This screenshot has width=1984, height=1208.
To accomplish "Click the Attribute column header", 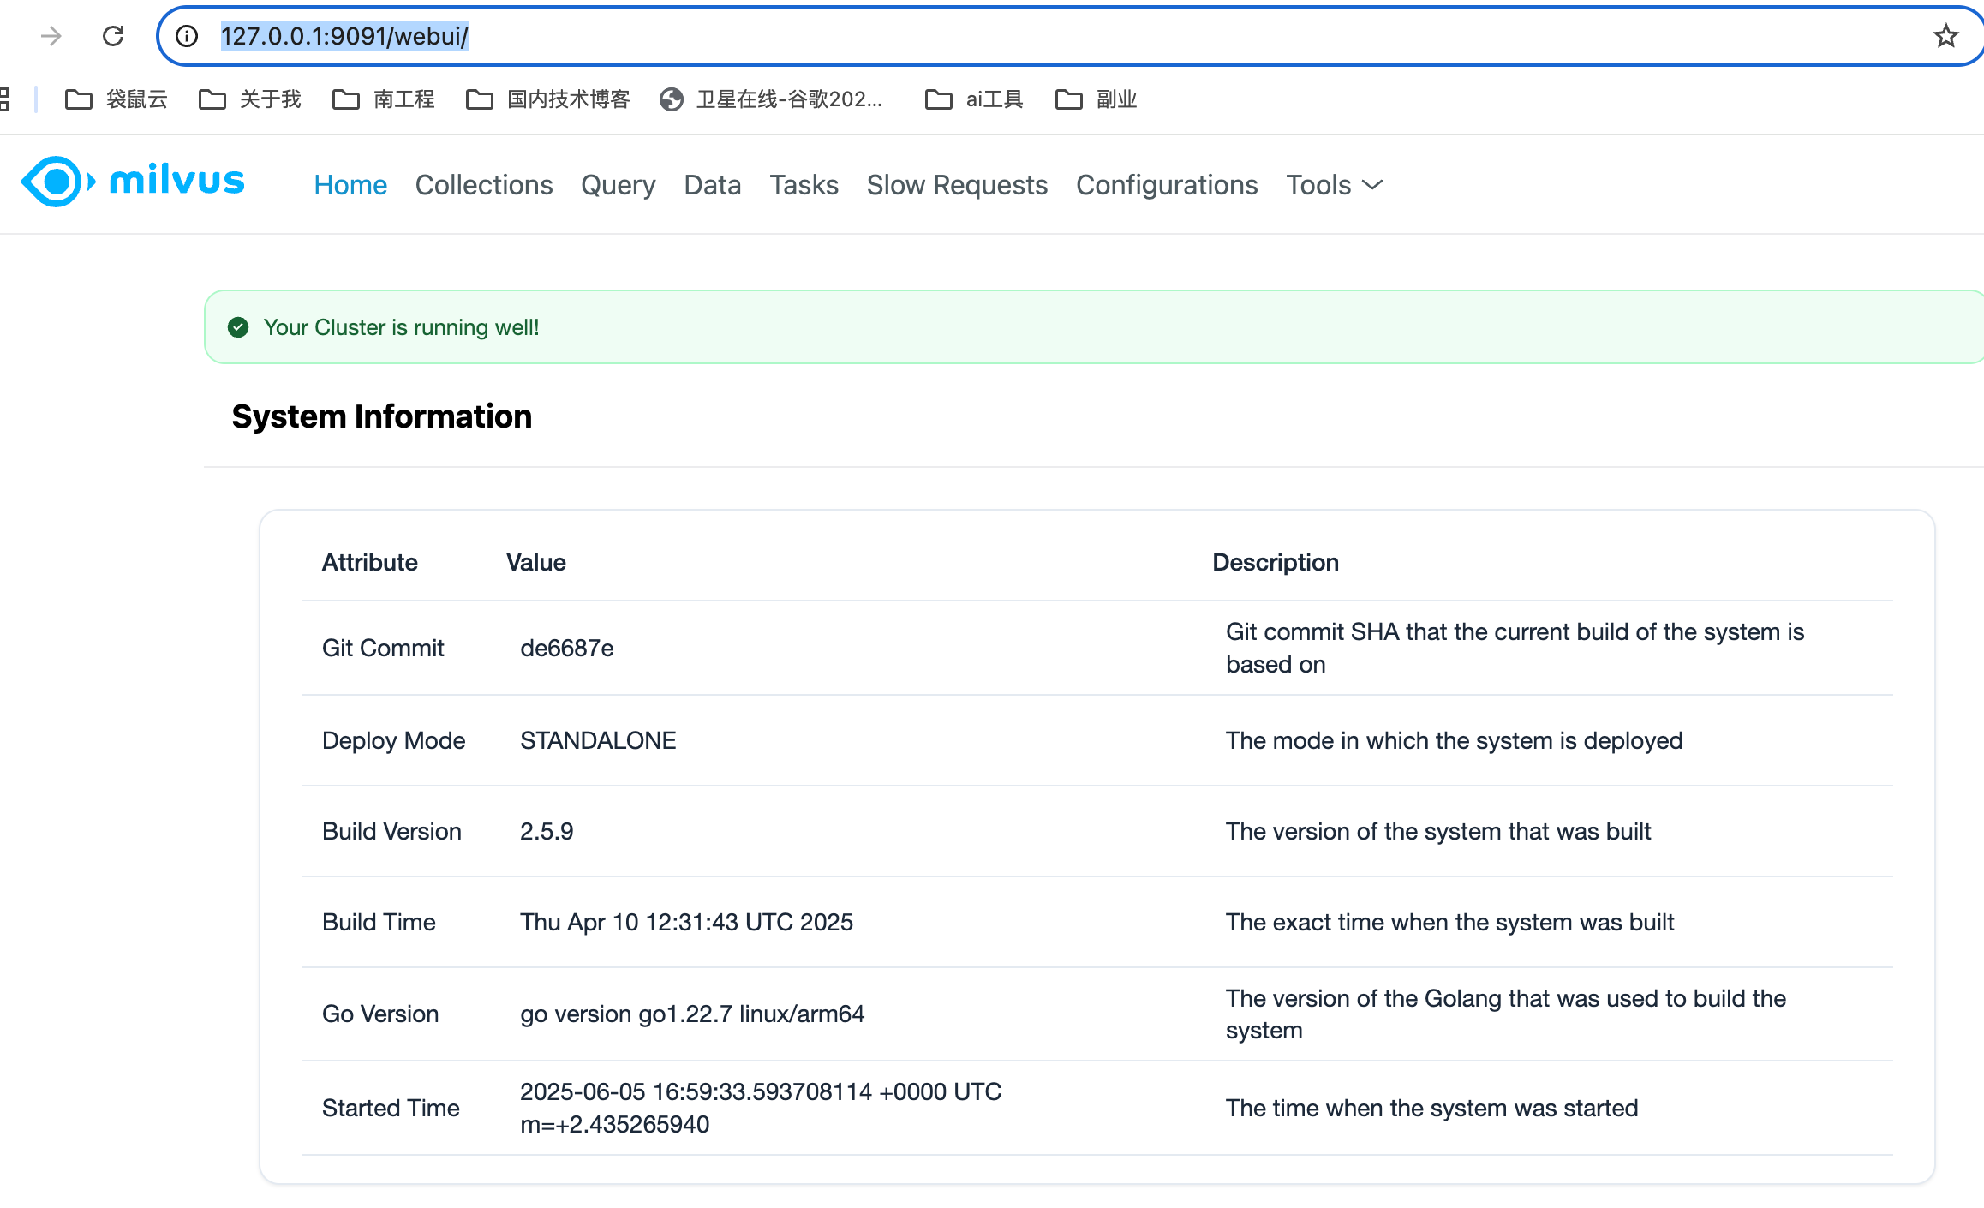I will (370, 562).
